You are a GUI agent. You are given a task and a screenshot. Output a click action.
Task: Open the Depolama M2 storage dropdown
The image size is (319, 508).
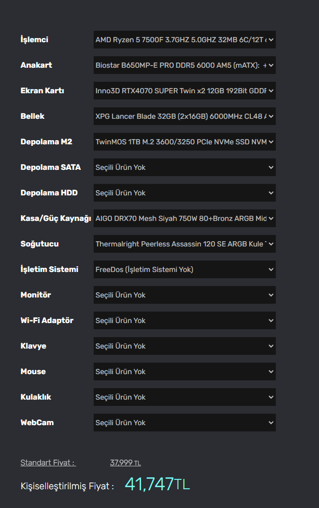click(x=184, y=142)
